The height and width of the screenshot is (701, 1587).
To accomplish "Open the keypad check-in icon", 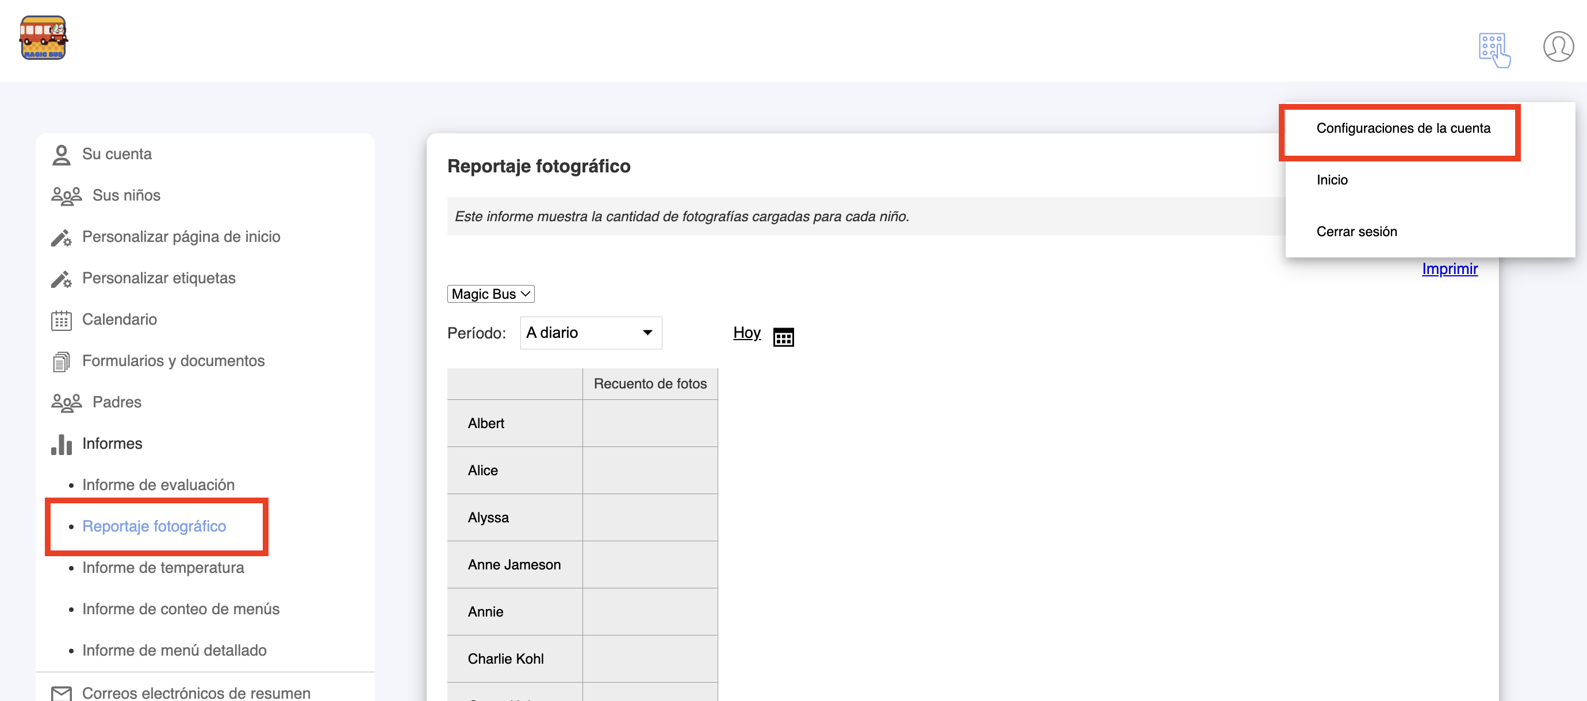I will 1493,49.
